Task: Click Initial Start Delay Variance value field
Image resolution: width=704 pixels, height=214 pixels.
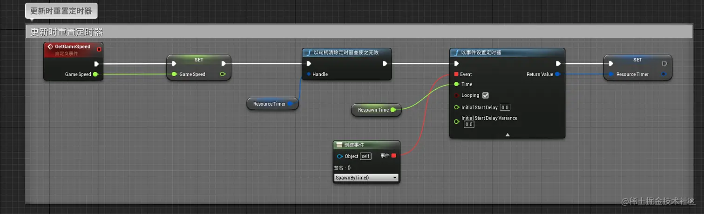Action: tap(469, 125)
